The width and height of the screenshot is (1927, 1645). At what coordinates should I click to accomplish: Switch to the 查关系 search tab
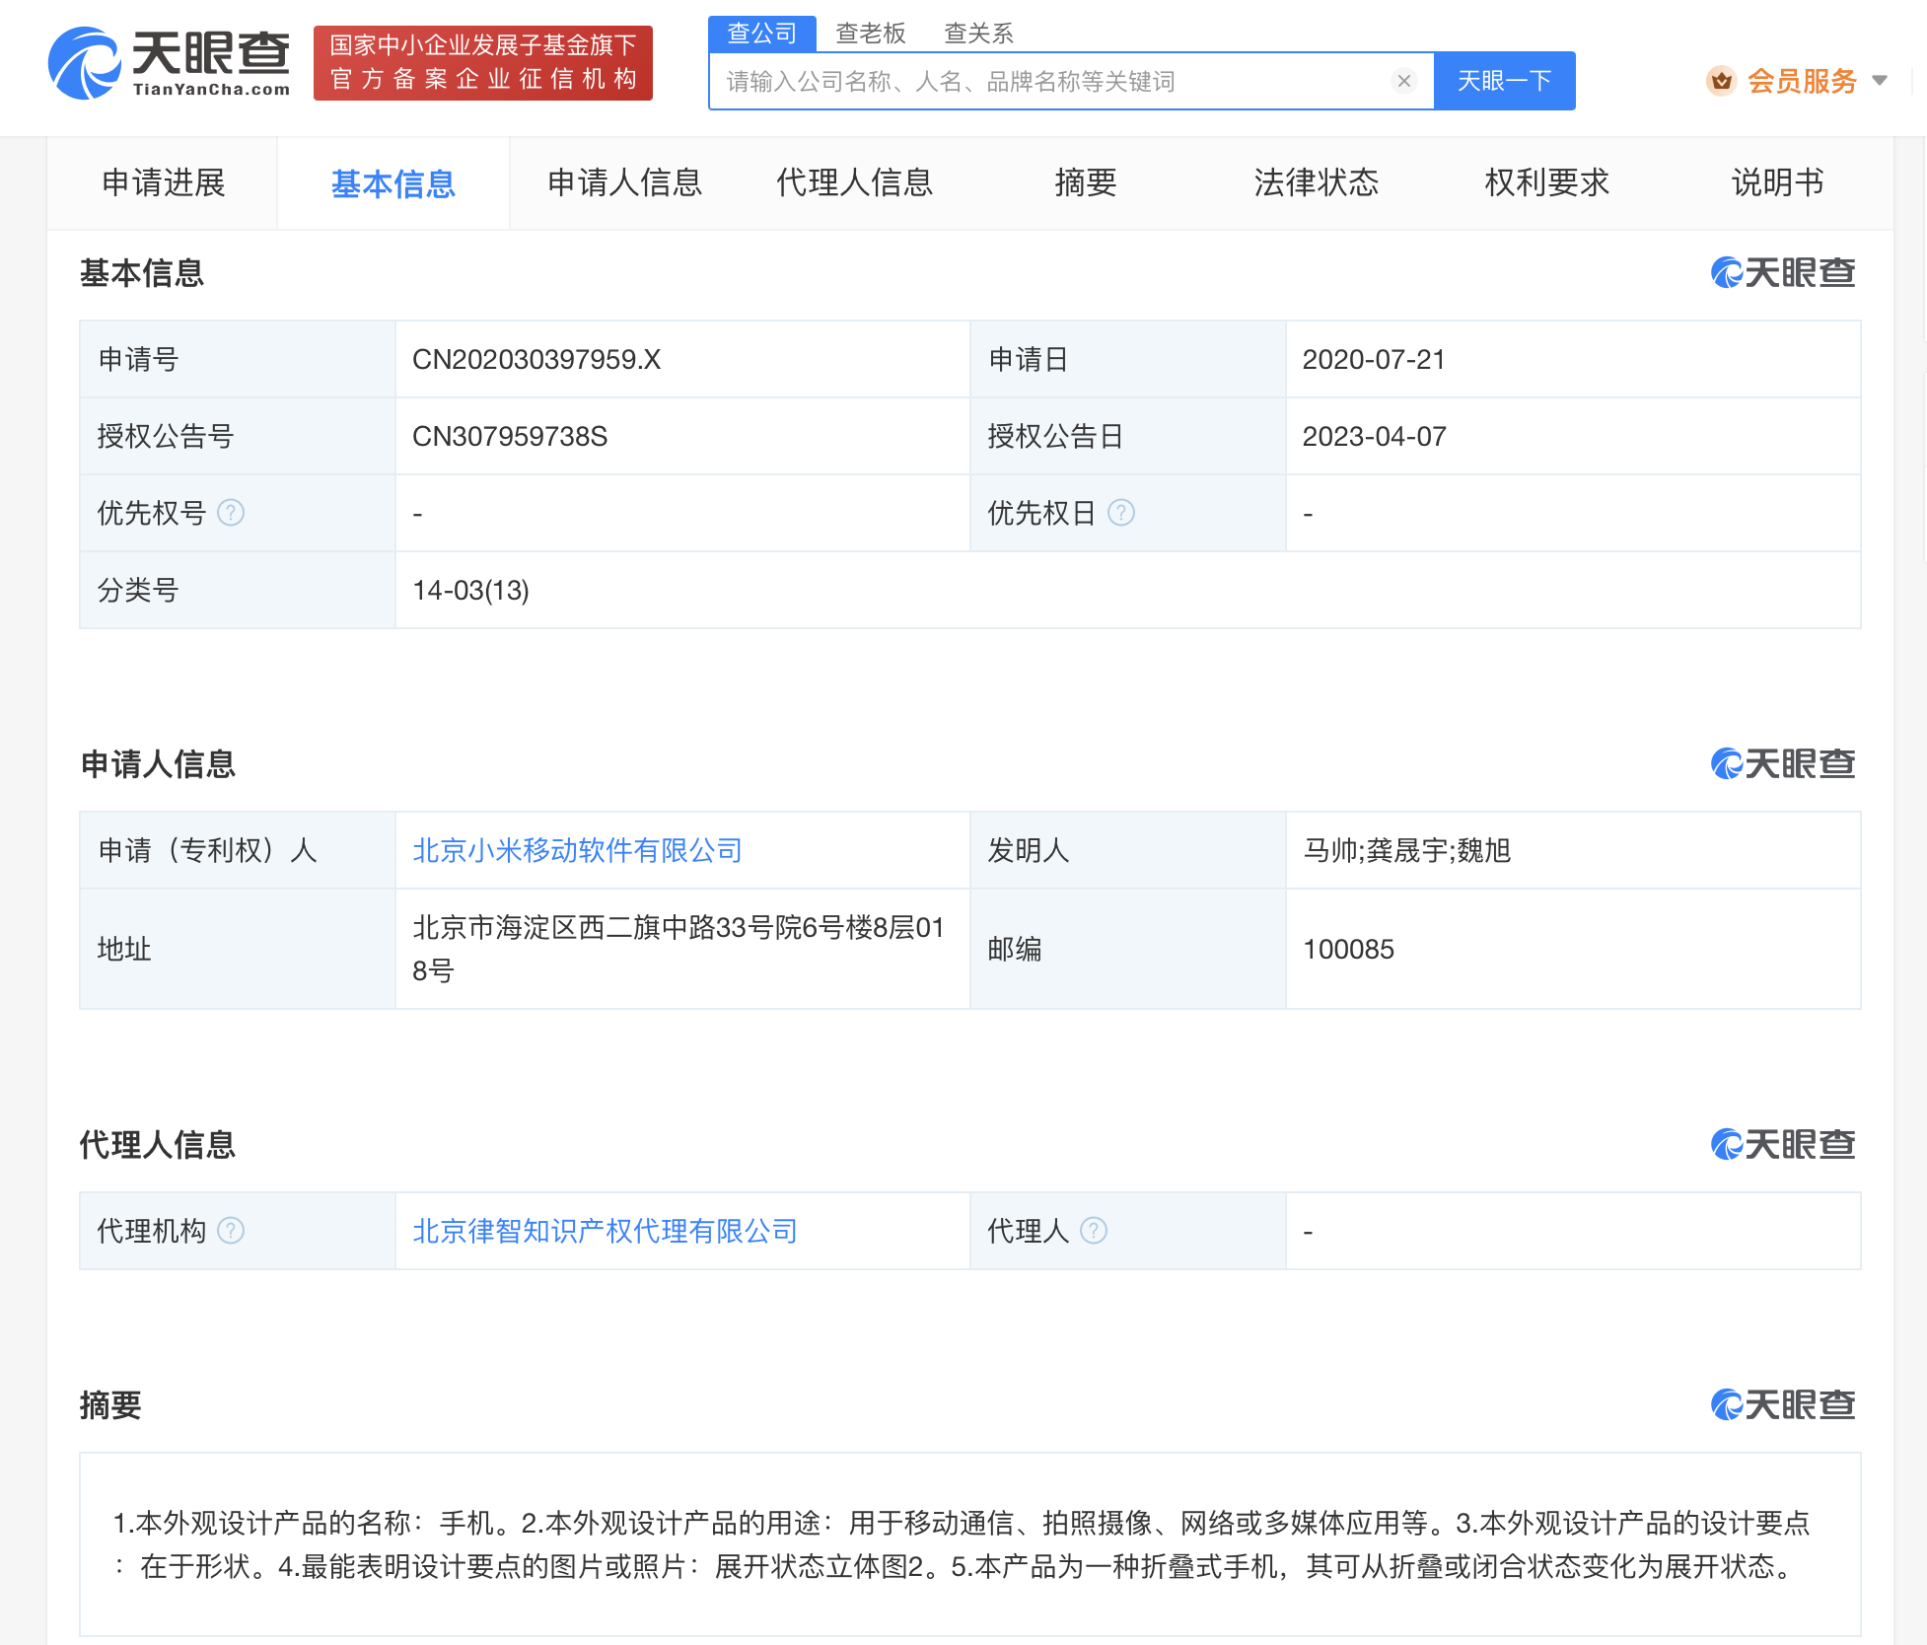point(978,33)
